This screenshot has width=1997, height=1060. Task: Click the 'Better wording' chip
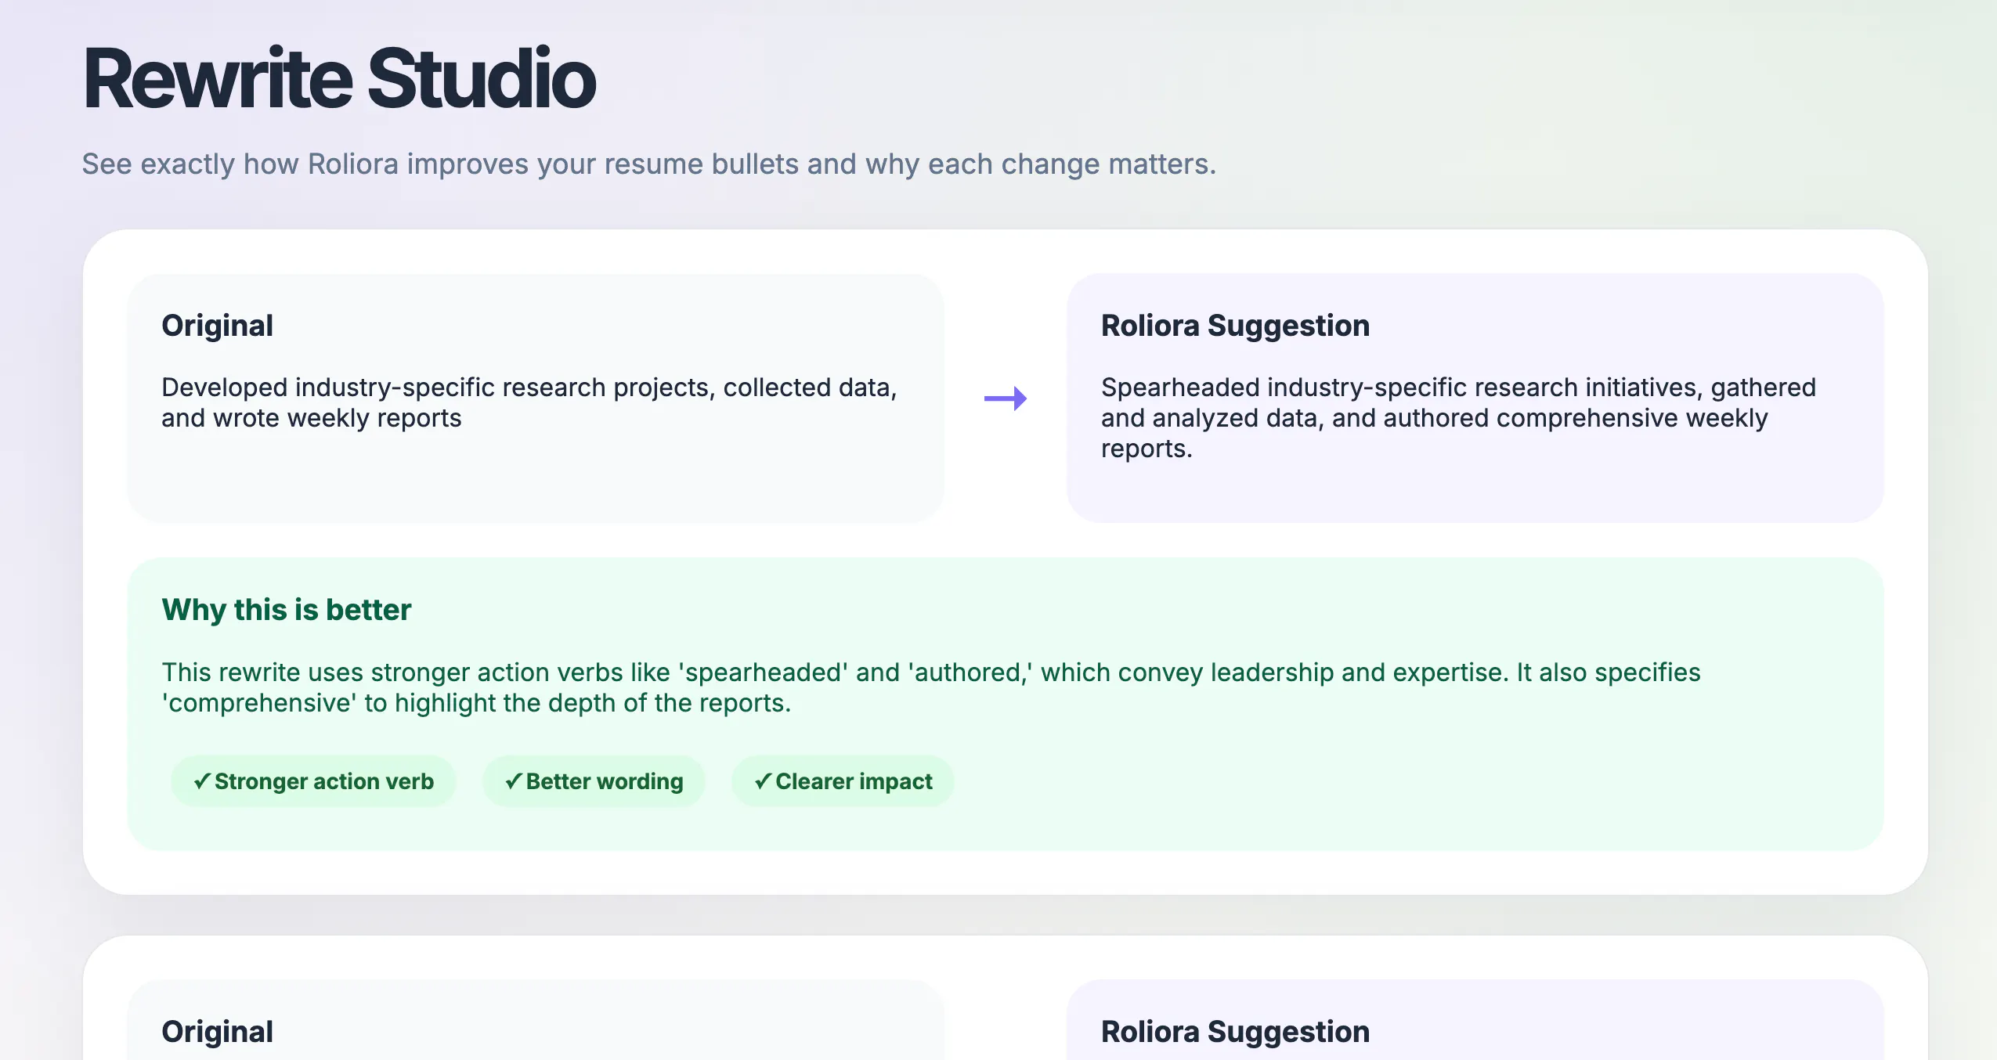[594, 781]
